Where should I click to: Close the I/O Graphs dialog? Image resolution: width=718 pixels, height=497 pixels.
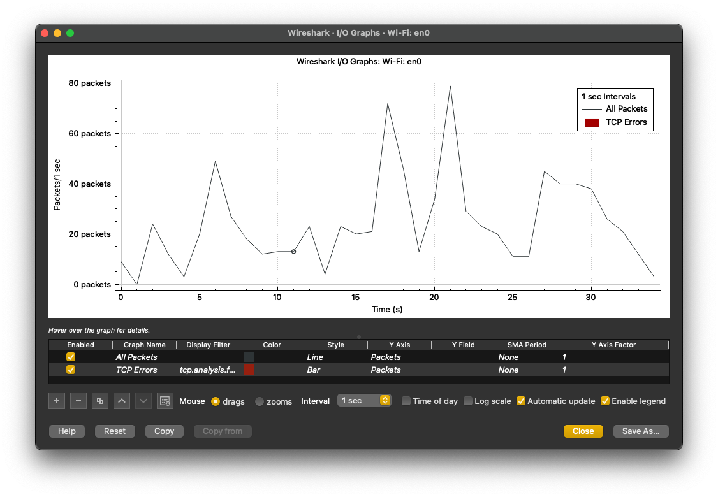coord(583,431)
